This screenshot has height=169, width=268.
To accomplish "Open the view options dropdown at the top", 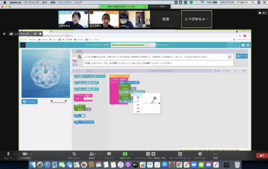I will [159, 7].
